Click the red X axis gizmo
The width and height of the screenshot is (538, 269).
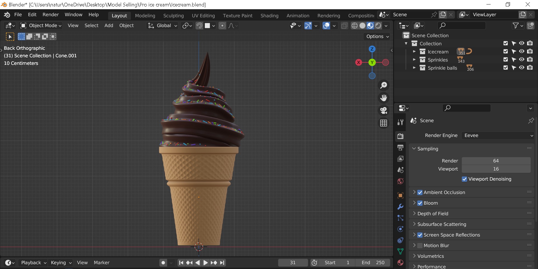358,62
